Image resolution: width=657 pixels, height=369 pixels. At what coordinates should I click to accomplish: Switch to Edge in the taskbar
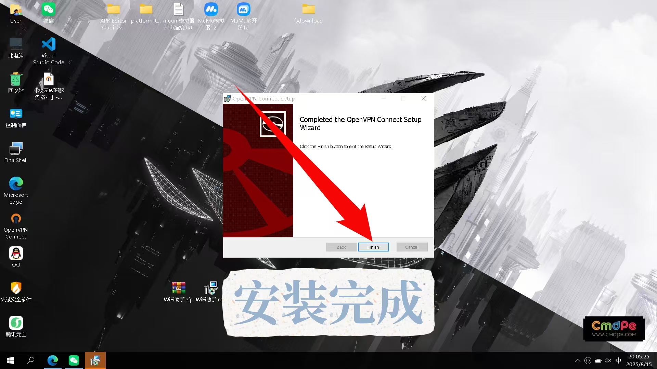[x=52, y=360]
